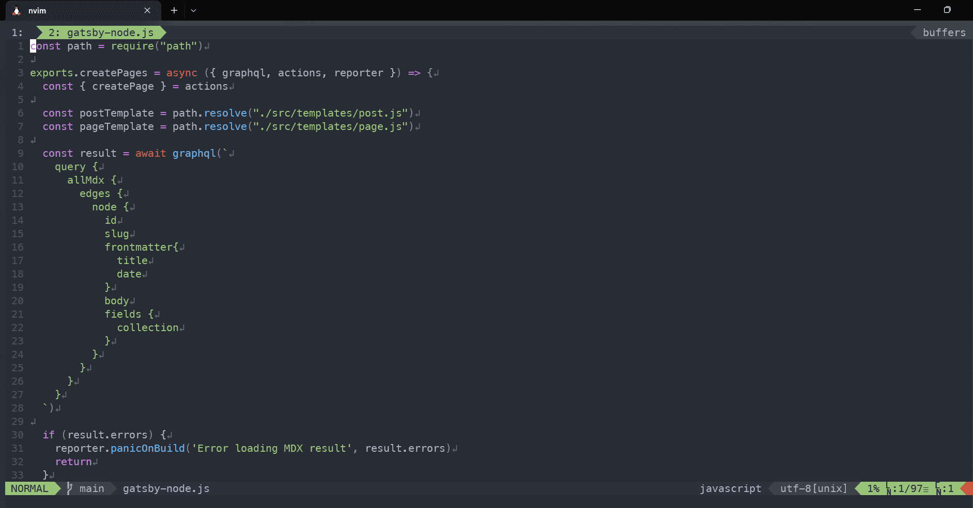The image size is (973, 508).
Task: Click the Linux penguin icon on the nvim tab
Action: click(x=17, y=11)
